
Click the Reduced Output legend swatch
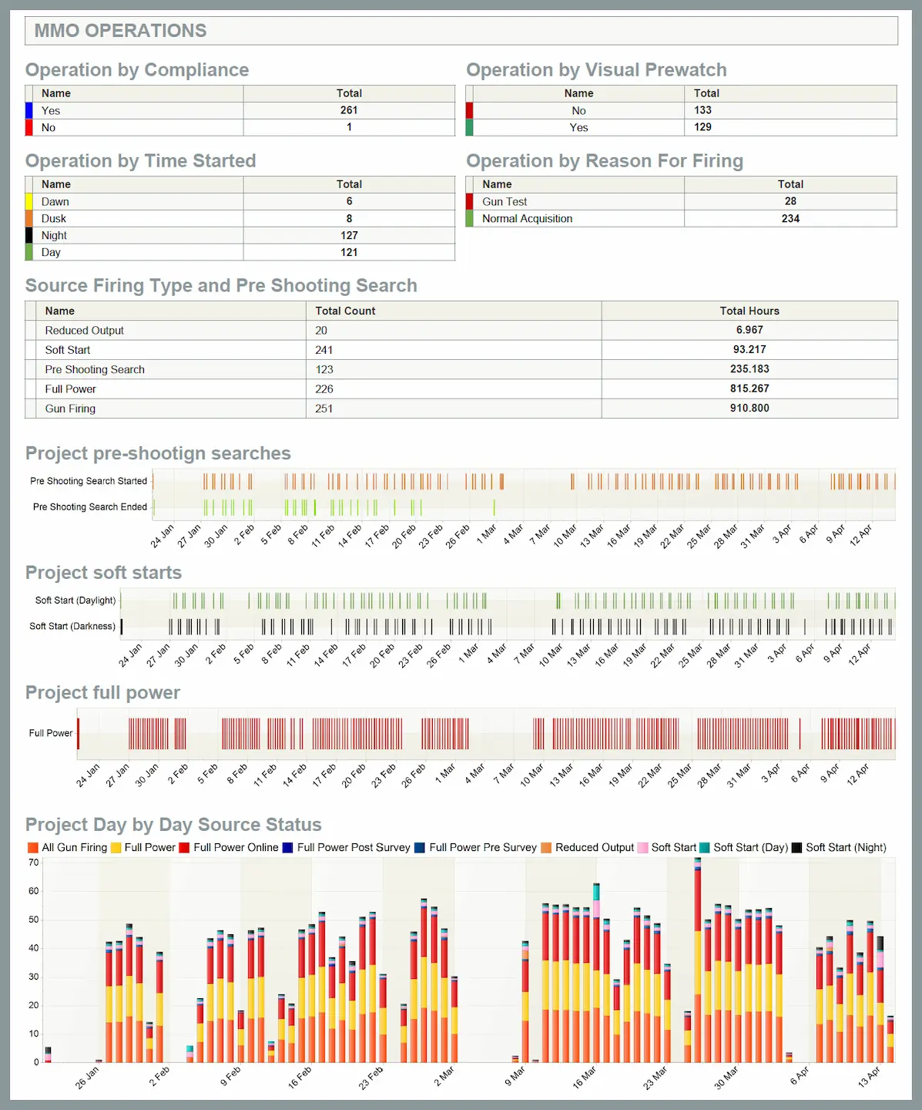tap(546, 848)
